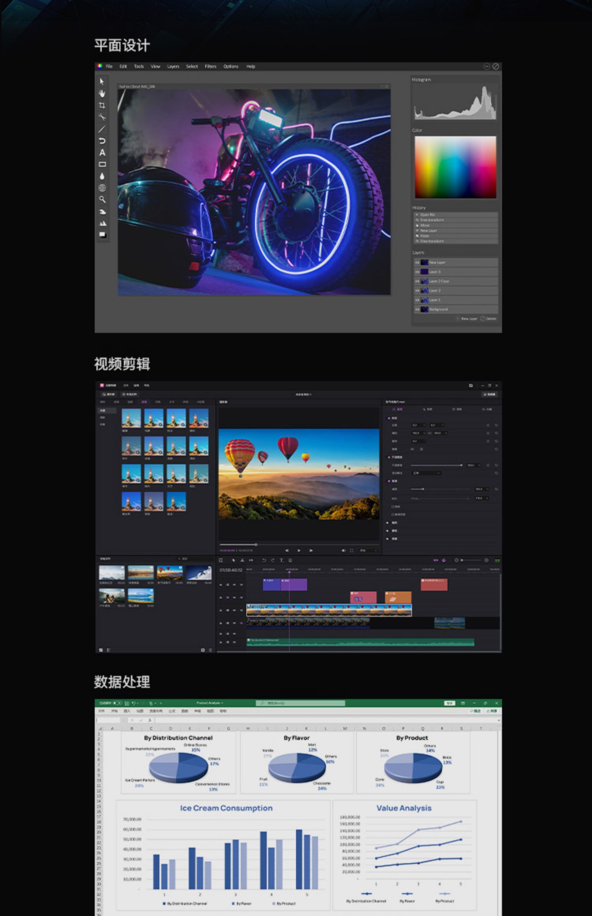Click the volume speaker icon under preview
The image size is (592, 916).
click(x=343, y=550)
